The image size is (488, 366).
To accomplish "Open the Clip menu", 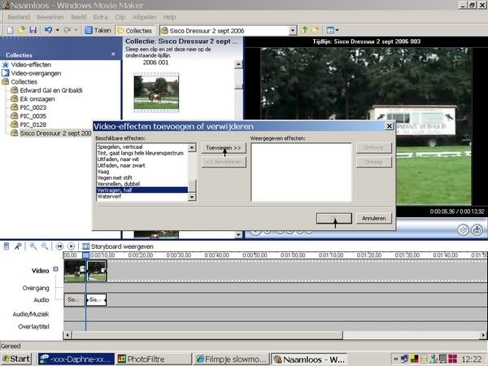I will [x=122, y=16].
